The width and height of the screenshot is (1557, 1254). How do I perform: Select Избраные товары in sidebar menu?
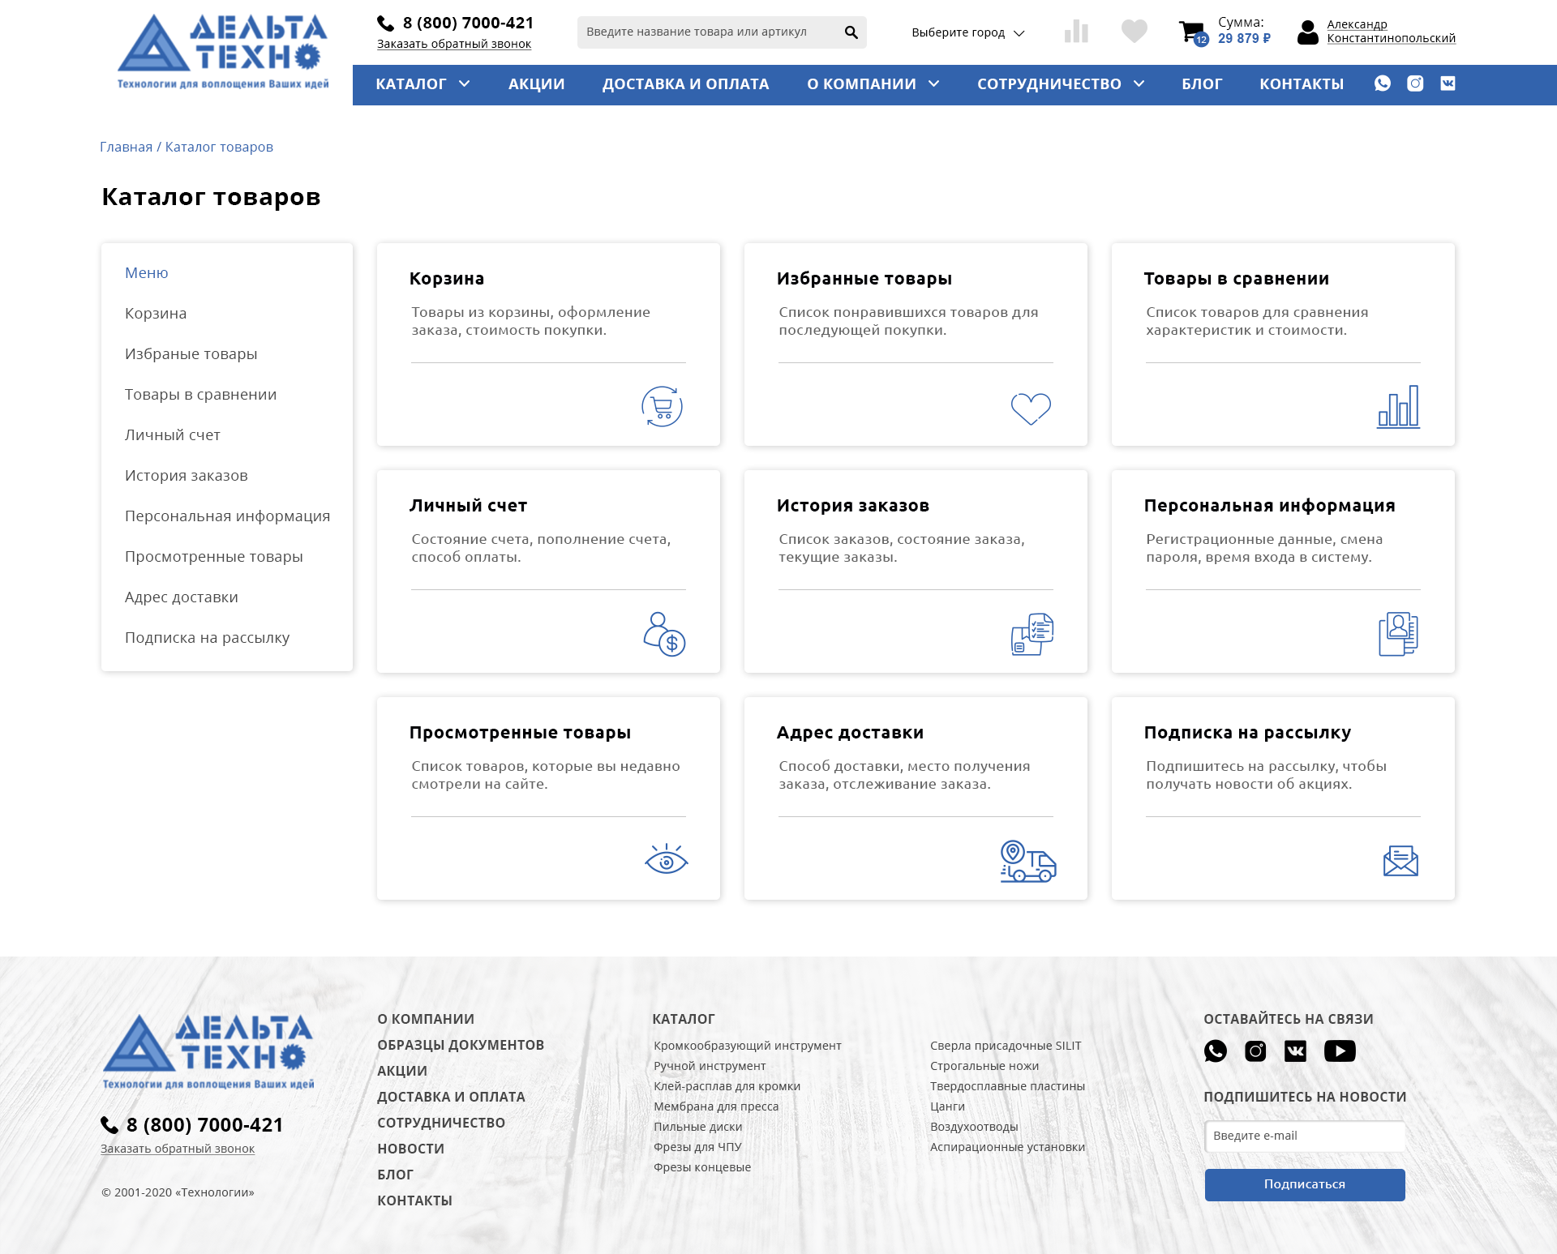pos(191,354)
